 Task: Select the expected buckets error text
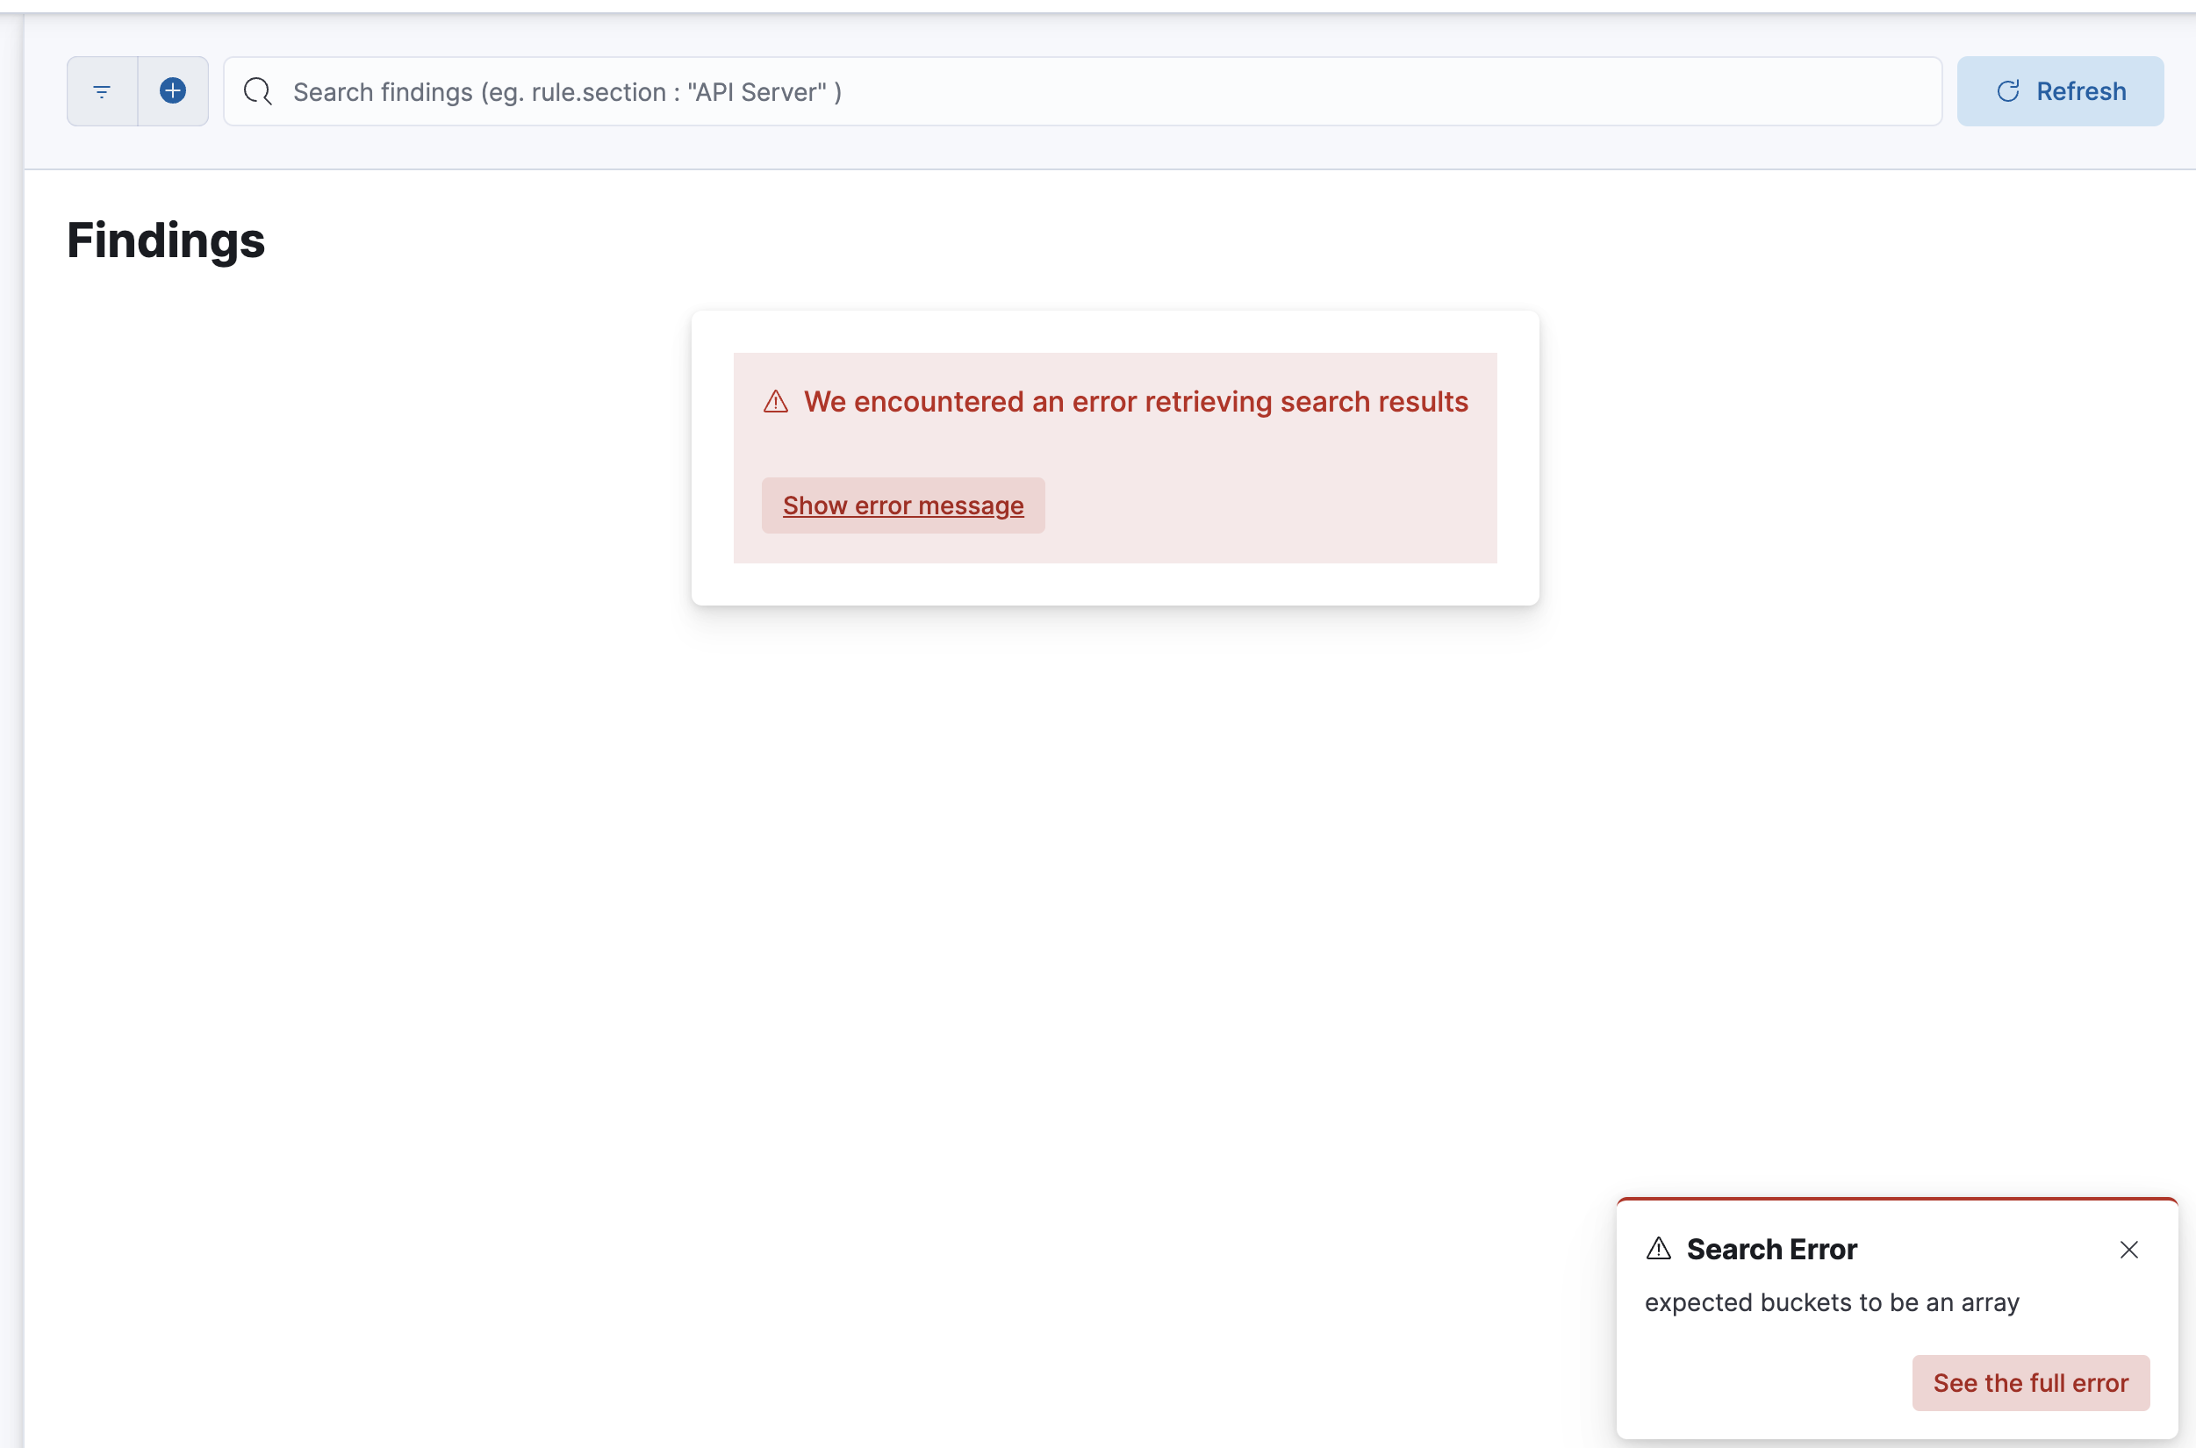tap(1831, 1302)
